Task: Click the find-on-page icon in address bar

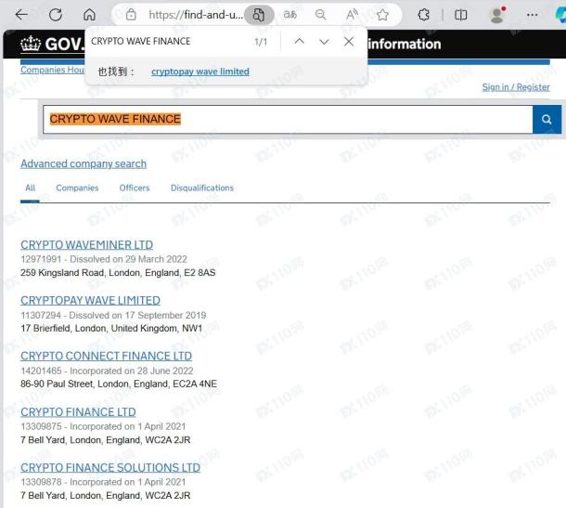Action: pos(259,15)
